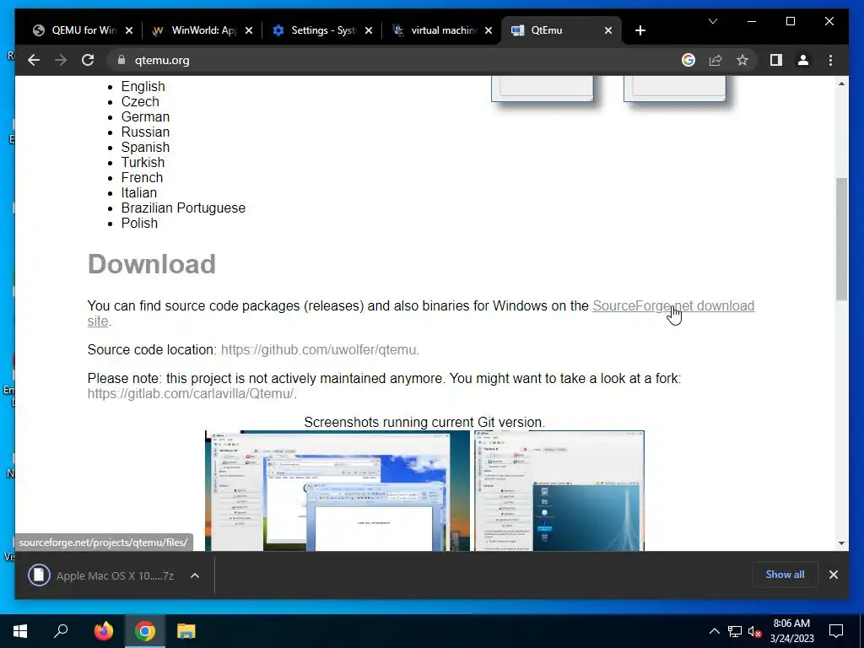Open the tab search dropdown arrow
Image resolution: width=864 pixels, height=648 pixels.
pyautogui.click(x=712, y=21)
